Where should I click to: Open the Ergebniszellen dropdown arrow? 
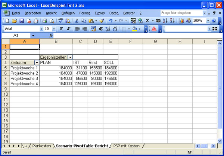click(70, 57)
